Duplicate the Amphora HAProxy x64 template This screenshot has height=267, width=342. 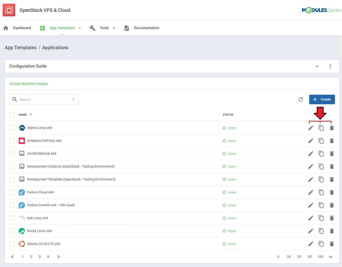click(321, 141)
